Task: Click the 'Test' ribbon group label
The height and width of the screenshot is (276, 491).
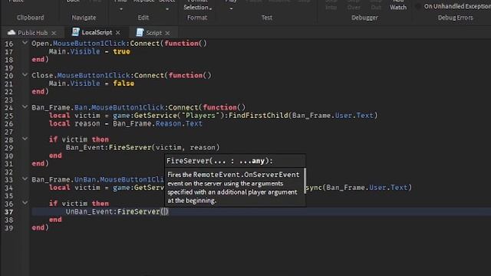Action: [x=267, y=18]
